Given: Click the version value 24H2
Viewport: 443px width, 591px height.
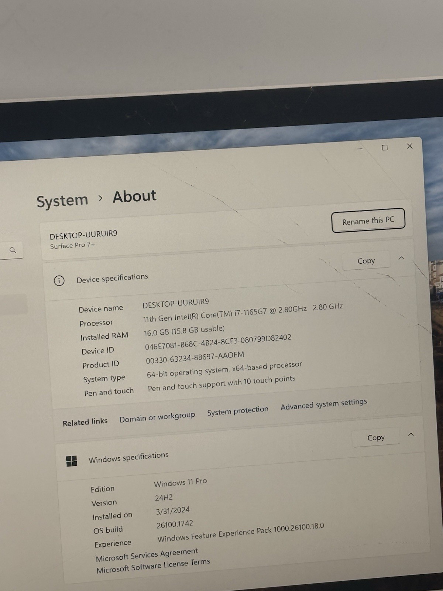Looking at the screenshot, I should point(164,498).
